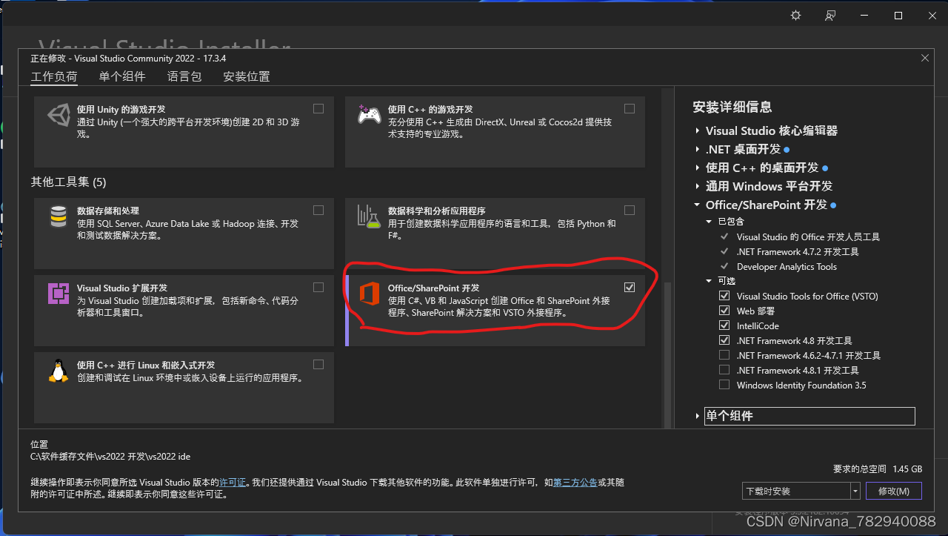The width and height of the screenshot is (948, 536).
Task: Click the Visual Studio extension development icon
Action: pyautogui.click(x=59, y=294)
